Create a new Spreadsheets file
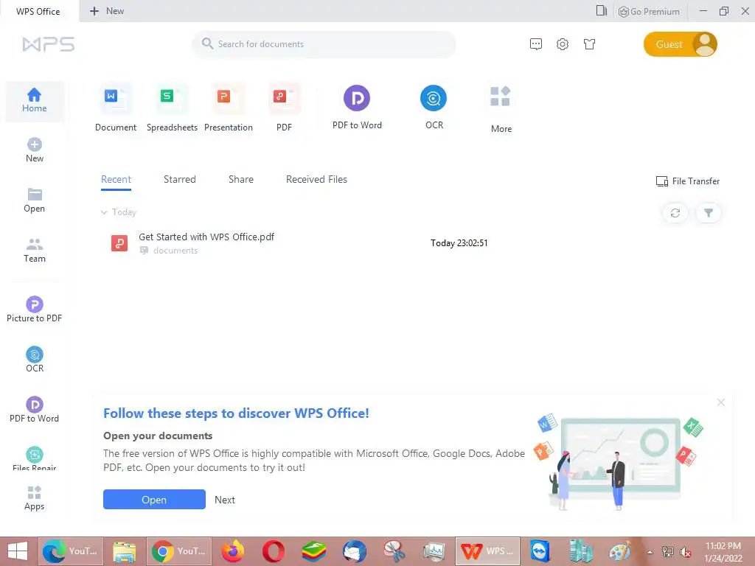The width and height of the screenshot is (755, 566). tap(172, 108)
